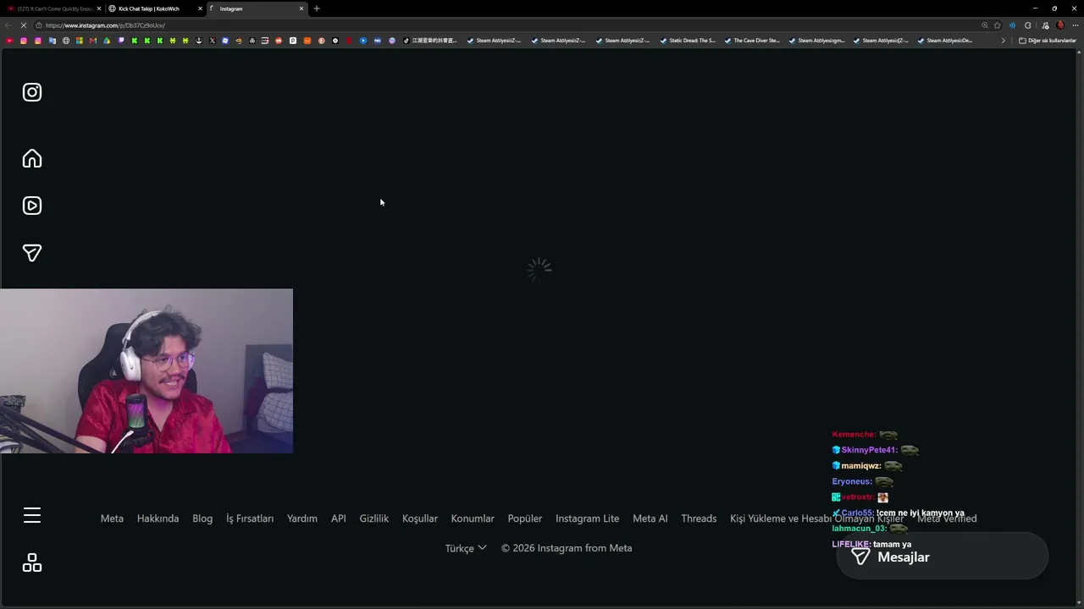This screenshot has width=1084, height=609.
Task: Click the Instagram logo in the sidebar
Action: point(32,92)
